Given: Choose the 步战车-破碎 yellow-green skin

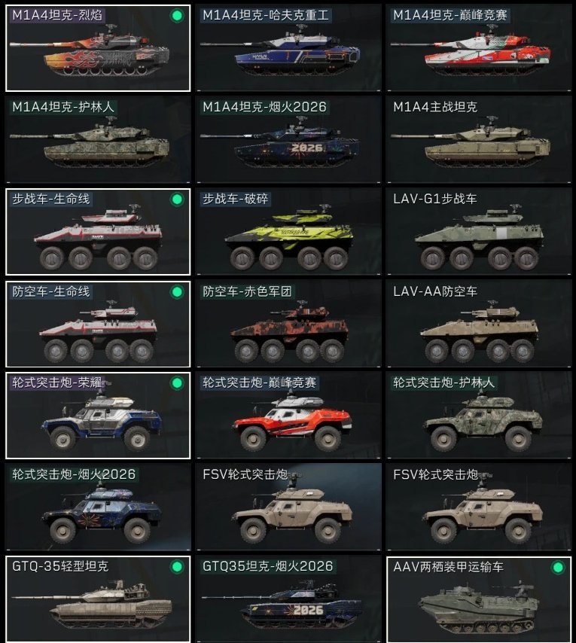Looking at the screenshot, I should 288,232.
